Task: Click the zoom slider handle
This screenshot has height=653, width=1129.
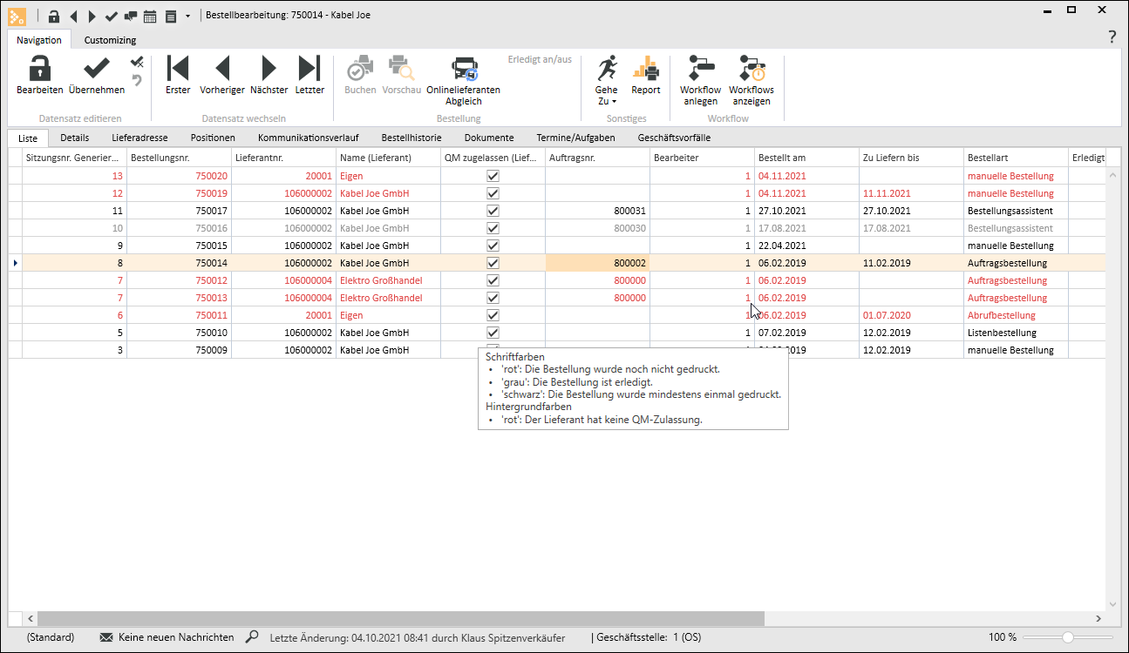Action: 1067,637
